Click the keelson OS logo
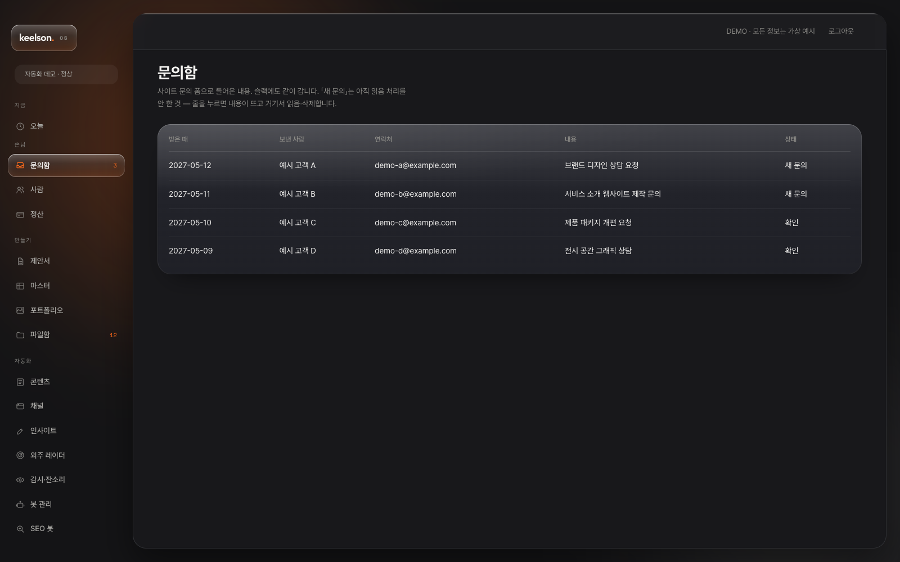Screen dimensions: 900x562 click(44, 38)
